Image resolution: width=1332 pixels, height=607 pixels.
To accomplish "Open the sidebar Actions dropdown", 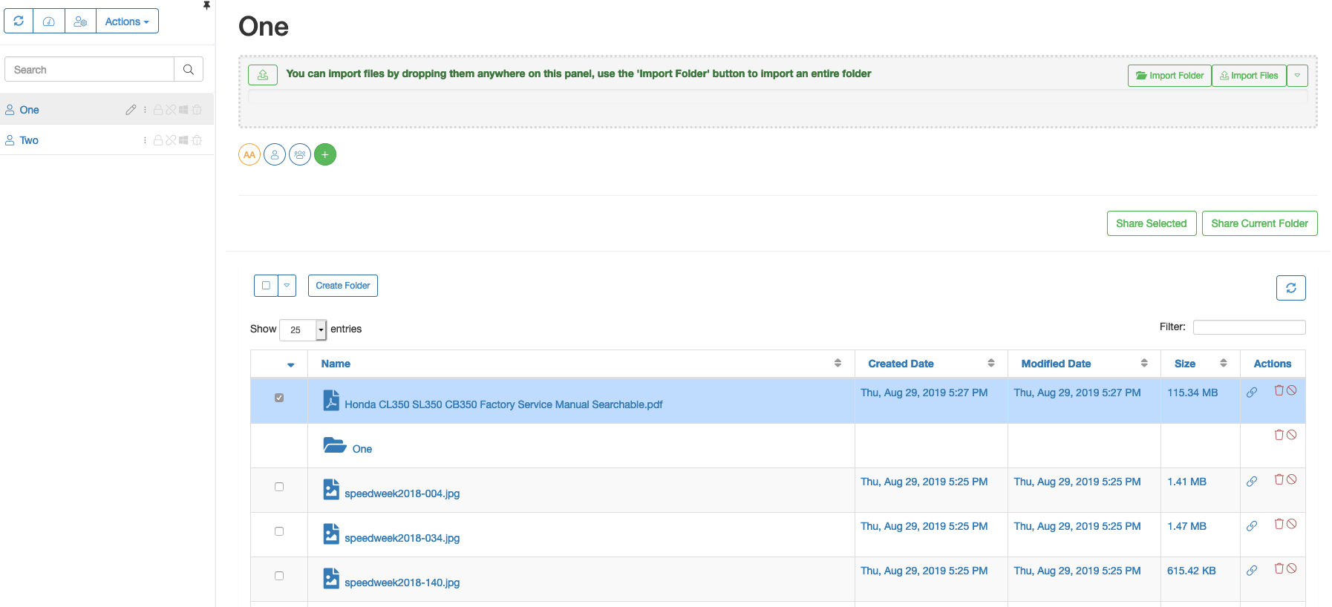I will coord(127,22).
